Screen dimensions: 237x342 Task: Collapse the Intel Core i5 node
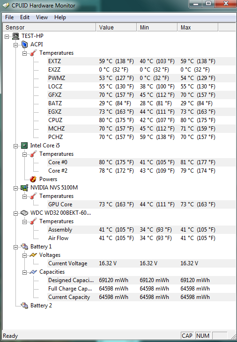(x=15, y=146)
